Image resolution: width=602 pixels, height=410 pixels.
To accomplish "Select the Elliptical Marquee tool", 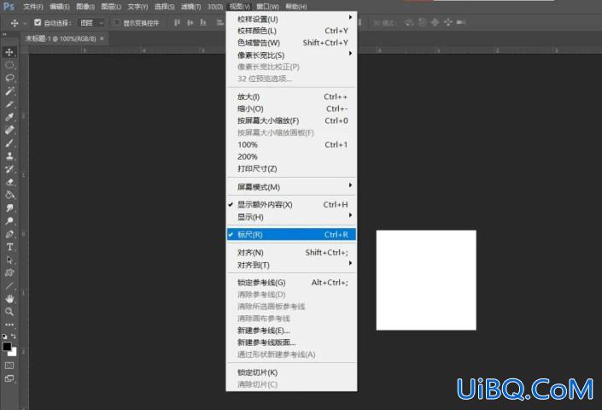I will tap(9, 65).
